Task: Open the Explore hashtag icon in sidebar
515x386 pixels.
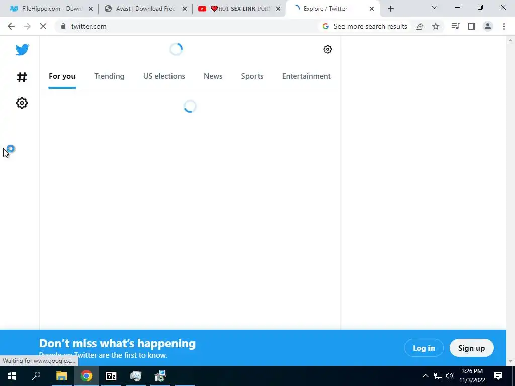Action: [x=22, y=77]
